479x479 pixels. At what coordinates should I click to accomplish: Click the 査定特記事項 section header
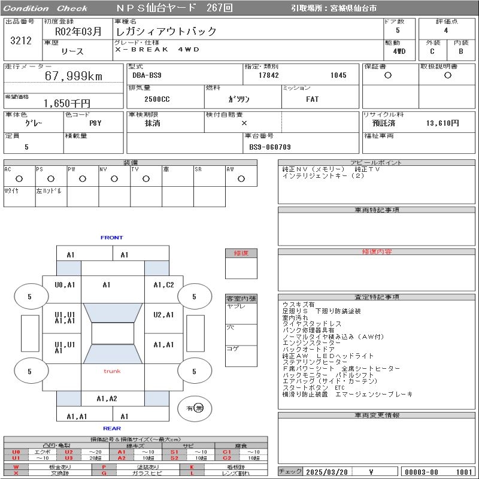377,297
